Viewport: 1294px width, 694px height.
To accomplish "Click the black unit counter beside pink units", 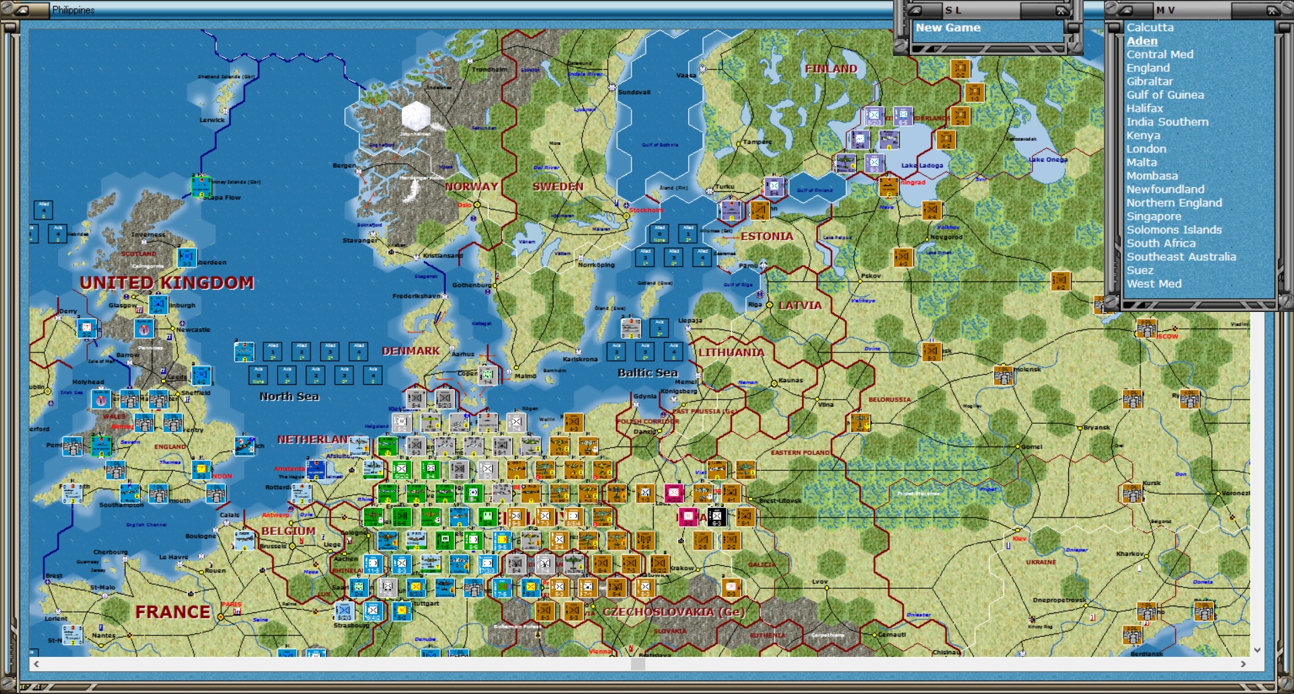I will [716, 517].
